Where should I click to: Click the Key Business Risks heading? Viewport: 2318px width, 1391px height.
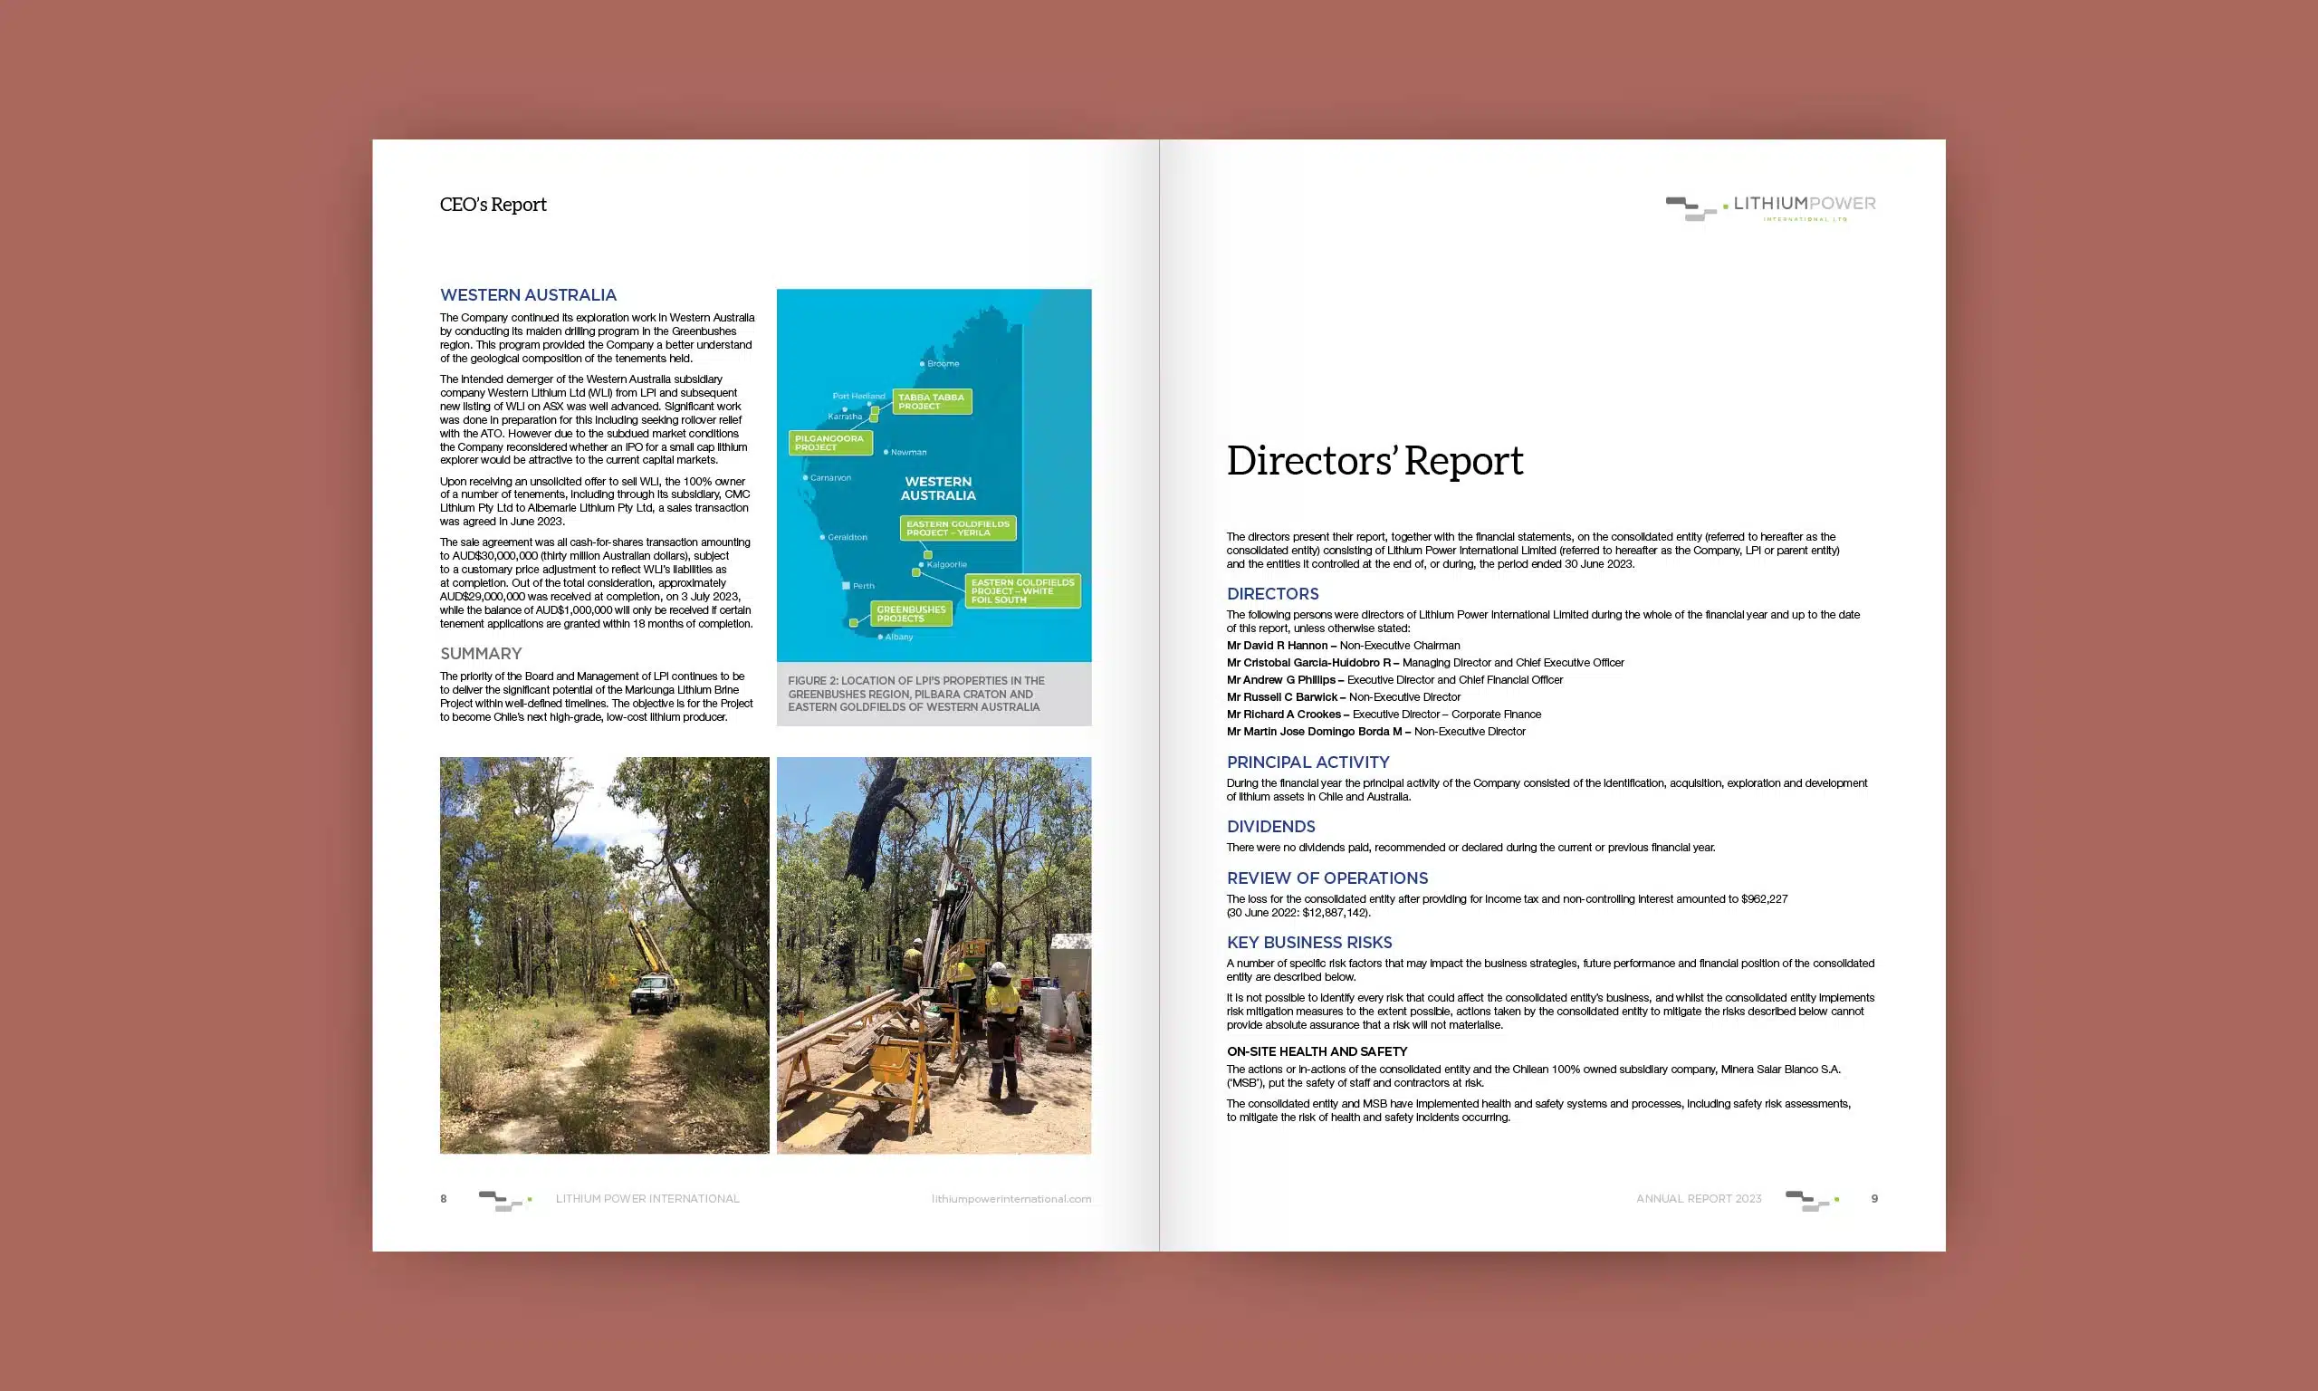pyautogui.click(x=1309, y=942)
